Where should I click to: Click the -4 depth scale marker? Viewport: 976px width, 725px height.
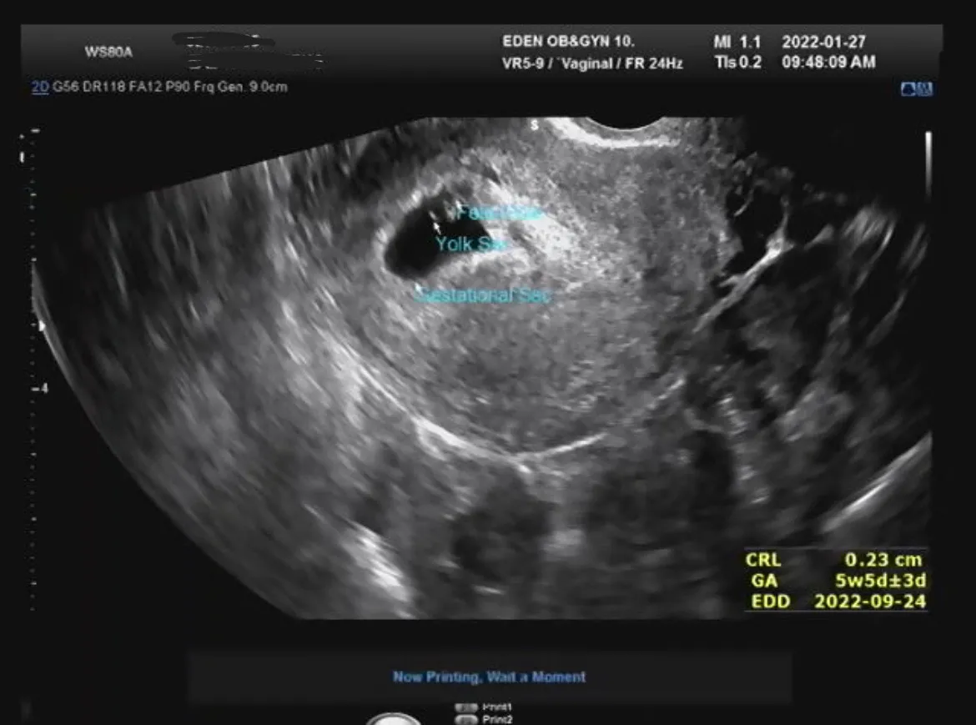tap(41, 388)
